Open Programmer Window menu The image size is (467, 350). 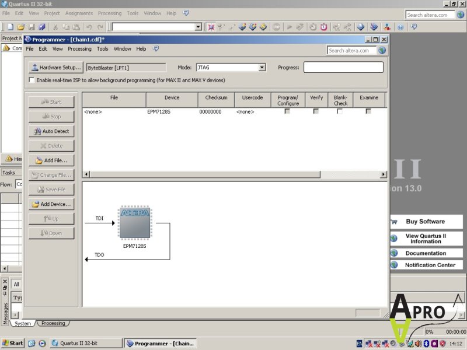(x=122, y=49)
